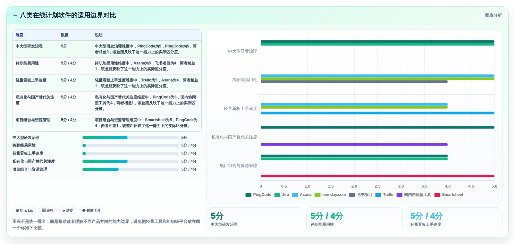Click the description for 项目组合与资源管理 row

click(146, 123)
